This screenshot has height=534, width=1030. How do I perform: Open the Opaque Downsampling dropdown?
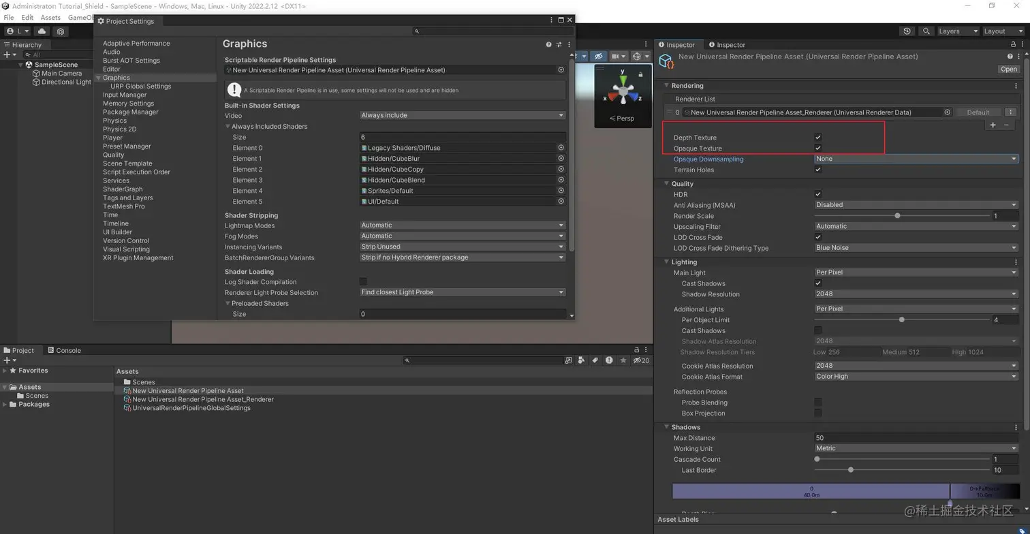click(916, 159)
